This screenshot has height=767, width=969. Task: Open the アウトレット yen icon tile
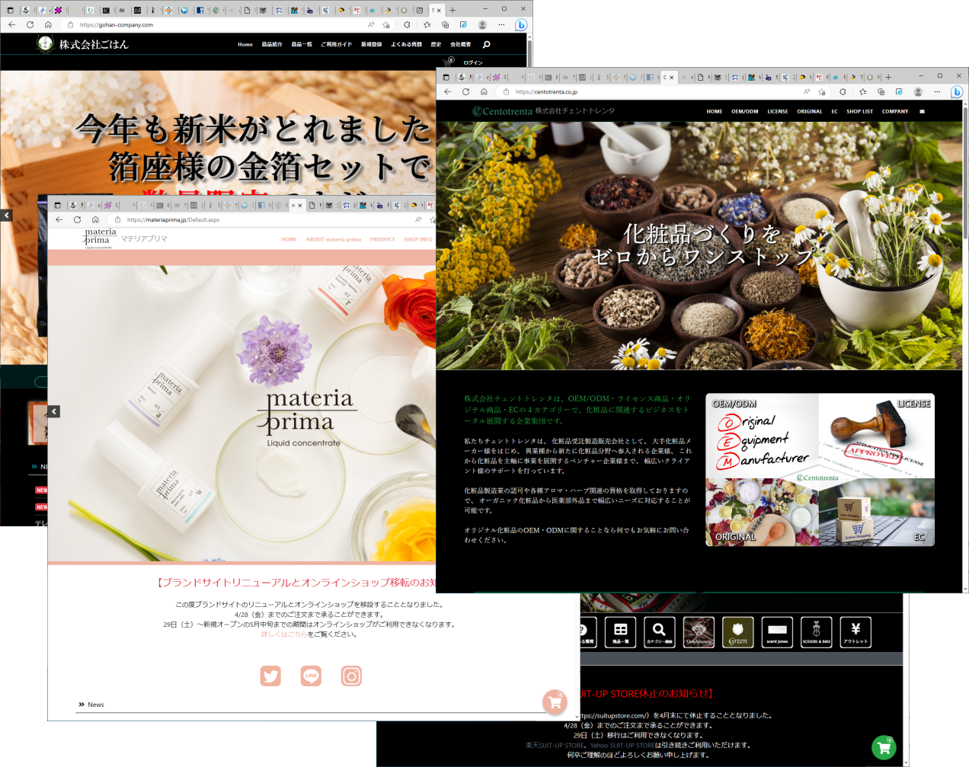pyautogui.click(x=855, y=632)
